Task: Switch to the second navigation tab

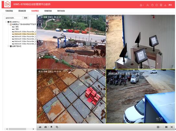Action: [22, 11]
